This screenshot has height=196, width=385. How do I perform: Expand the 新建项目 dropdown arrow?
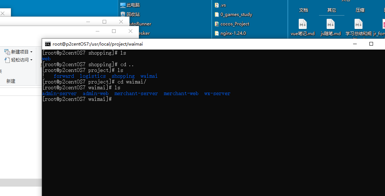(32, 52)
